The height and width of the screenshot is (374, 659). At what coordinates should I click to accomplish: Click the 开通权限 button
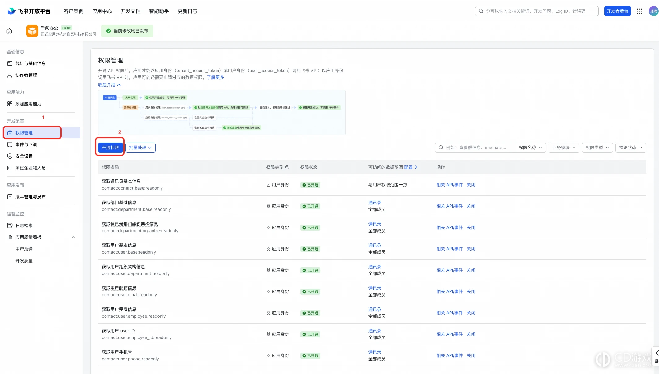[110, 148]
